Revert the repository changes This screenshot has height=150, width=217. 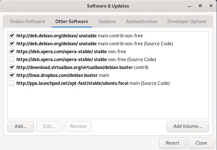tap(172, 143)
